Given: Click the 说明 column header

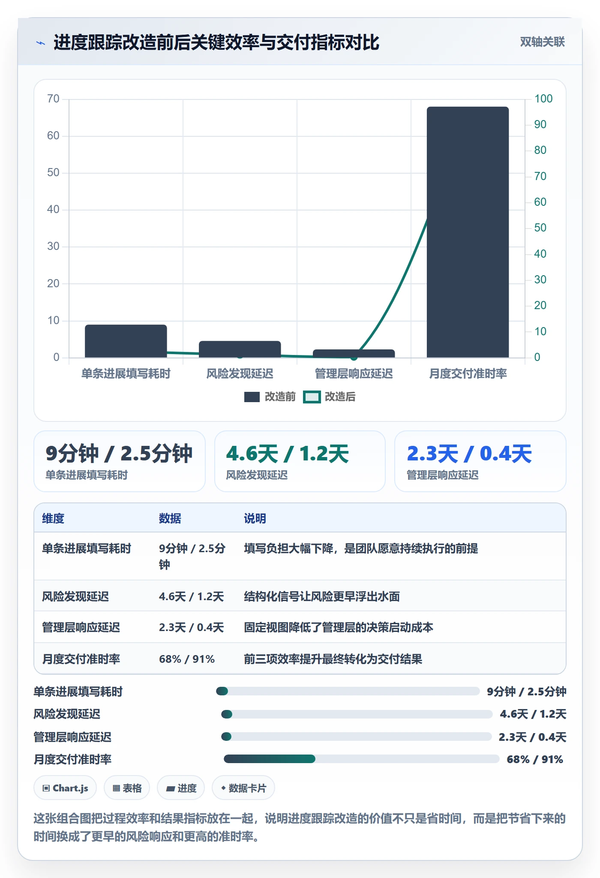Looking at the screenshot, I should [255, 518].
